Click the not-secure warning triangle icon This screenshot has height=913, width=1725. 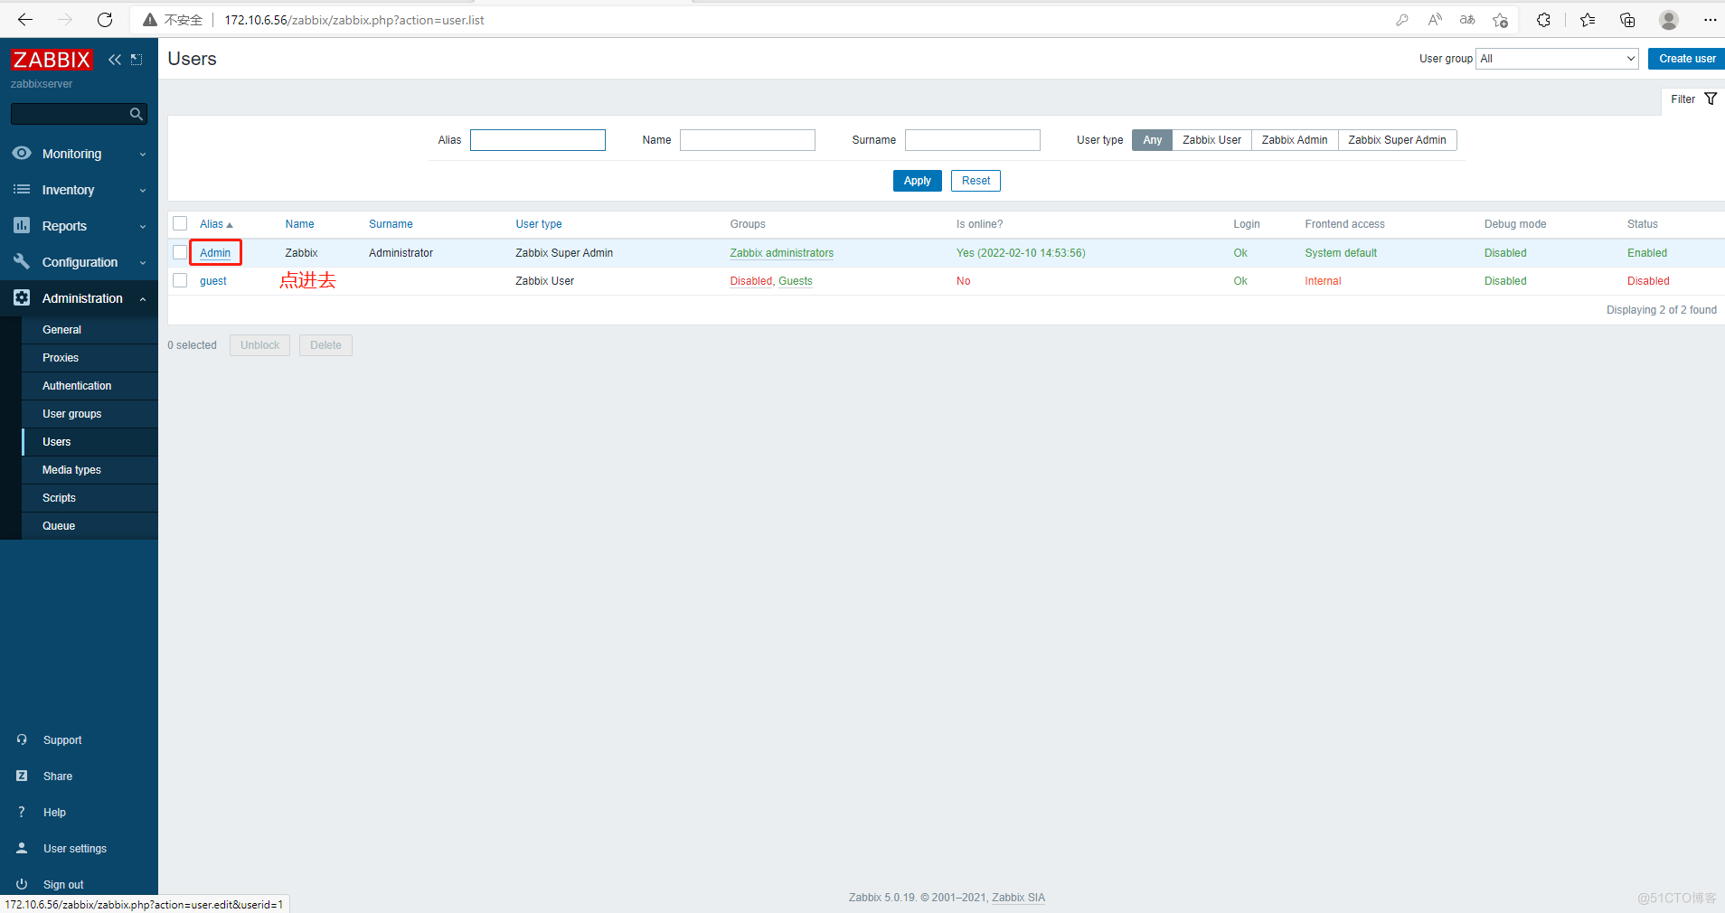point(150,20)
